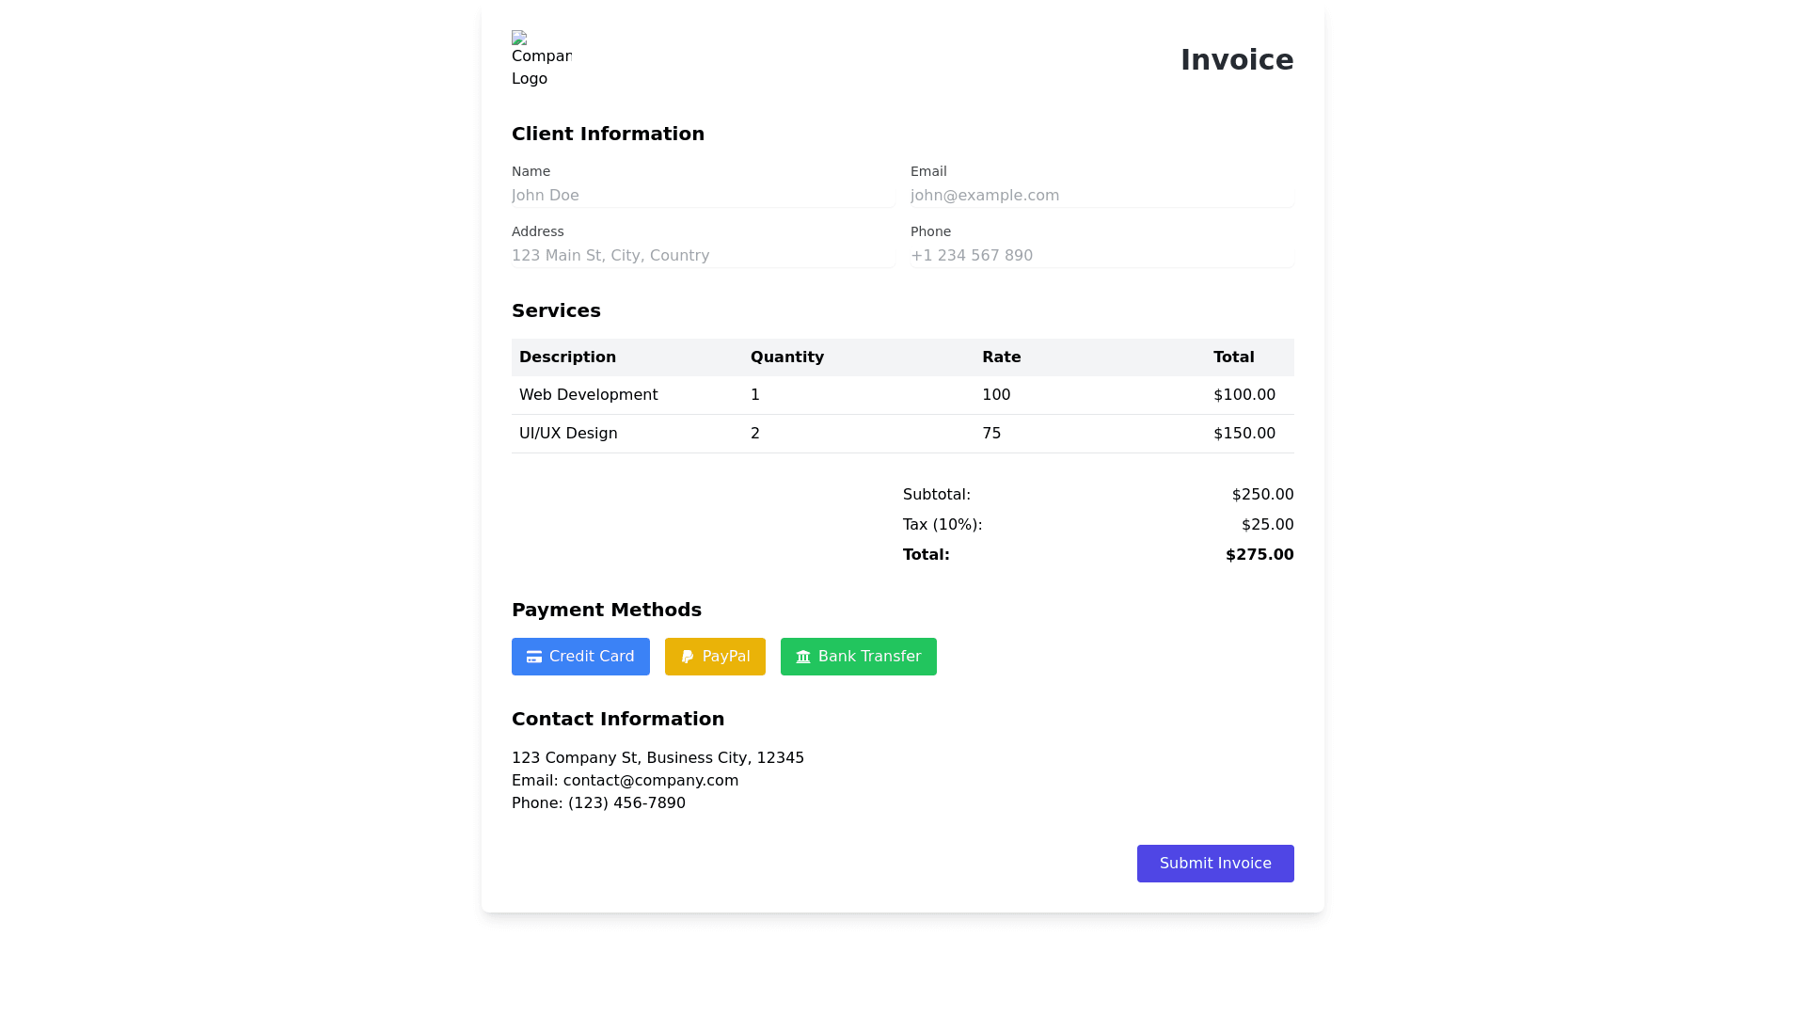Click the UI/UX Design row description
This screenshot has width=1806, height=1016.
(568, 434)
